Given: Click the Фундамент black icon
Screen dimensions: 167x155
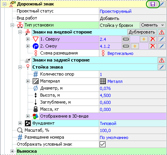Looking at the screenshot, I should tap(28, 123).
